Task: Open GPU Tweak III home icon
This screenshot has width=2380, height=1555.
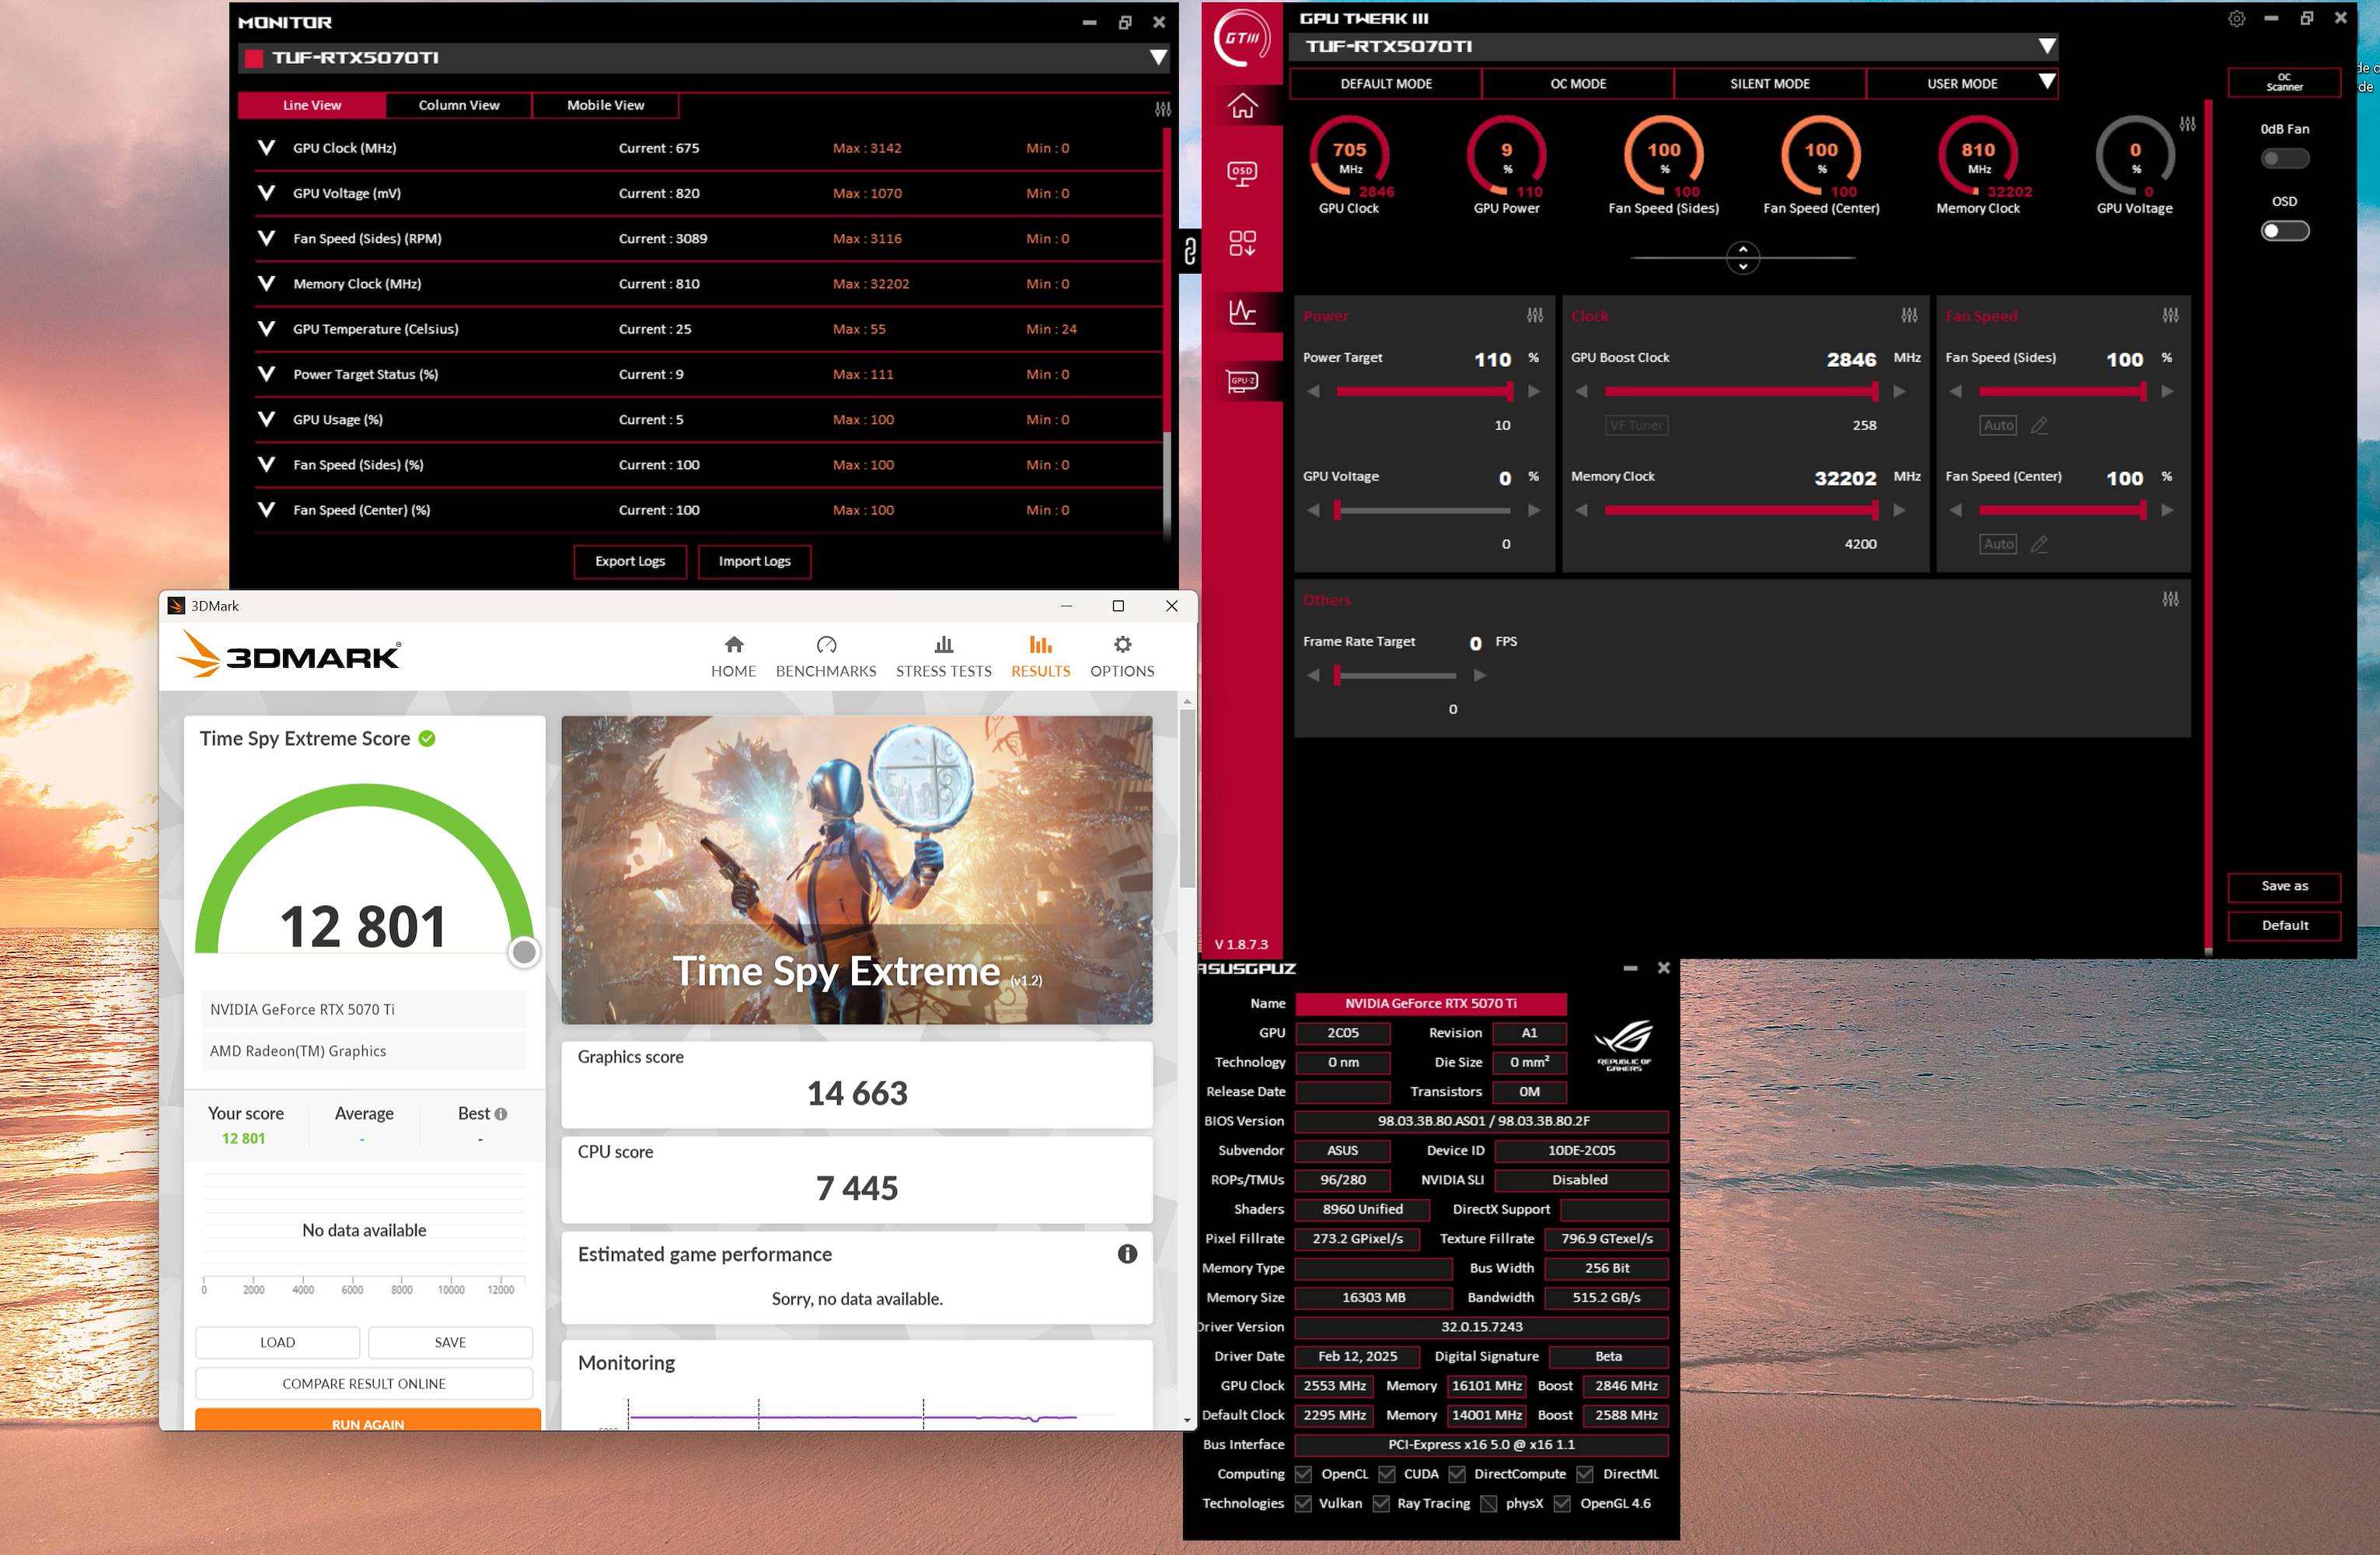Action: pyautogui.click(x=1242, y=105)
